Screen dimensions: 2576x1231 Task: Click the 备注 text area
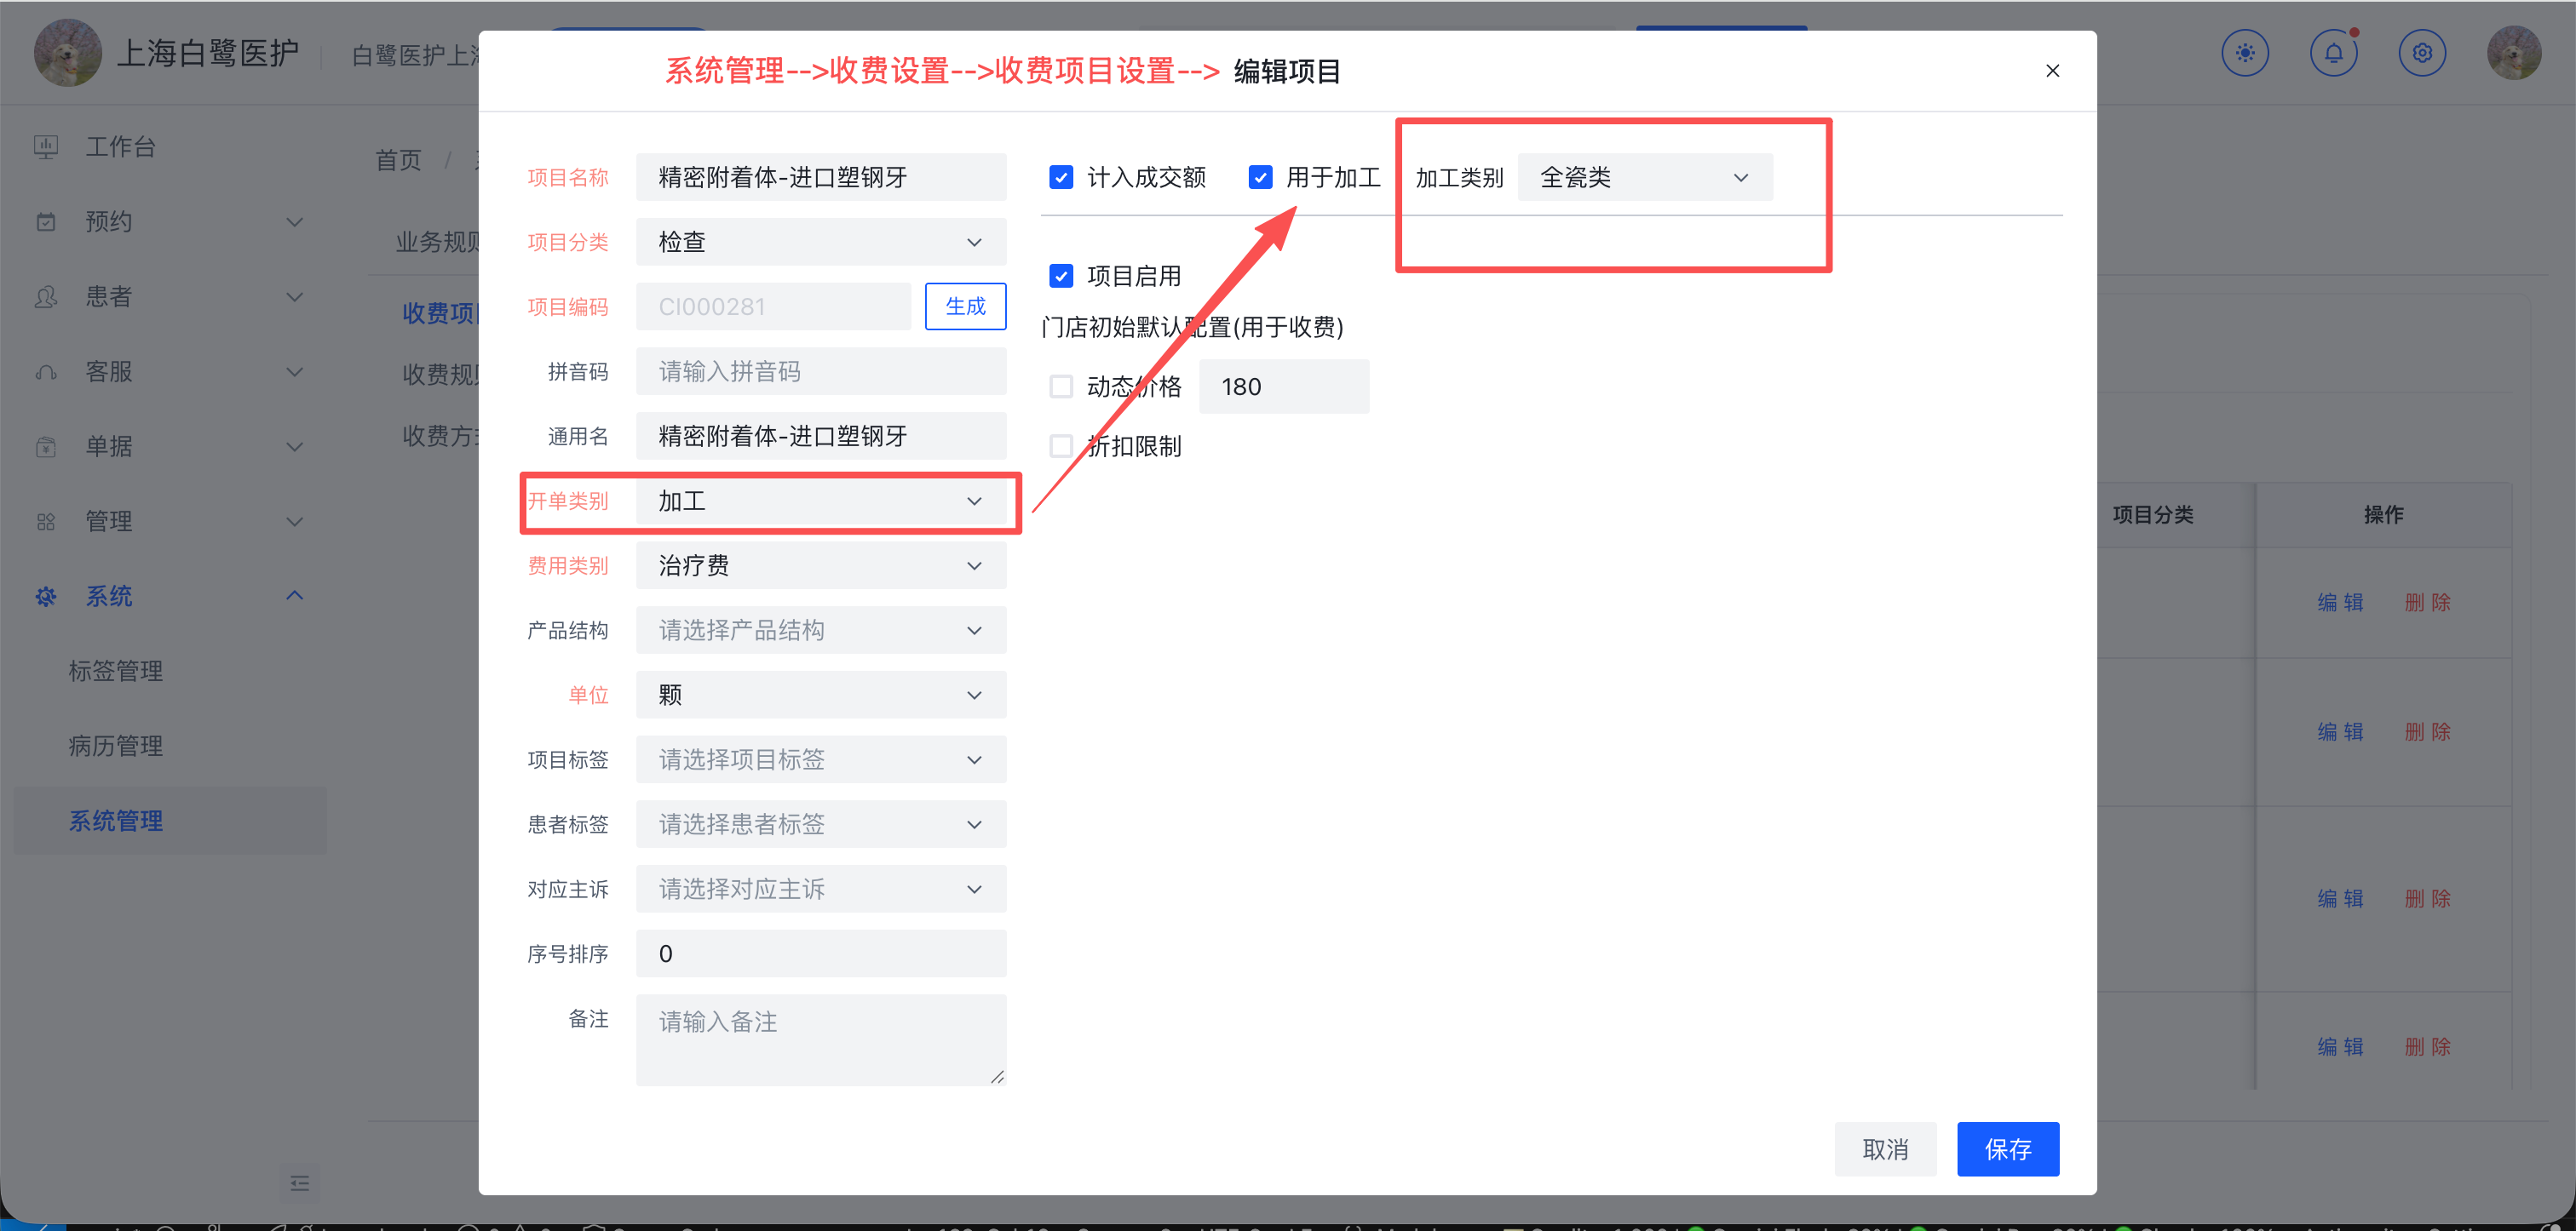(x=821, y=1040)
